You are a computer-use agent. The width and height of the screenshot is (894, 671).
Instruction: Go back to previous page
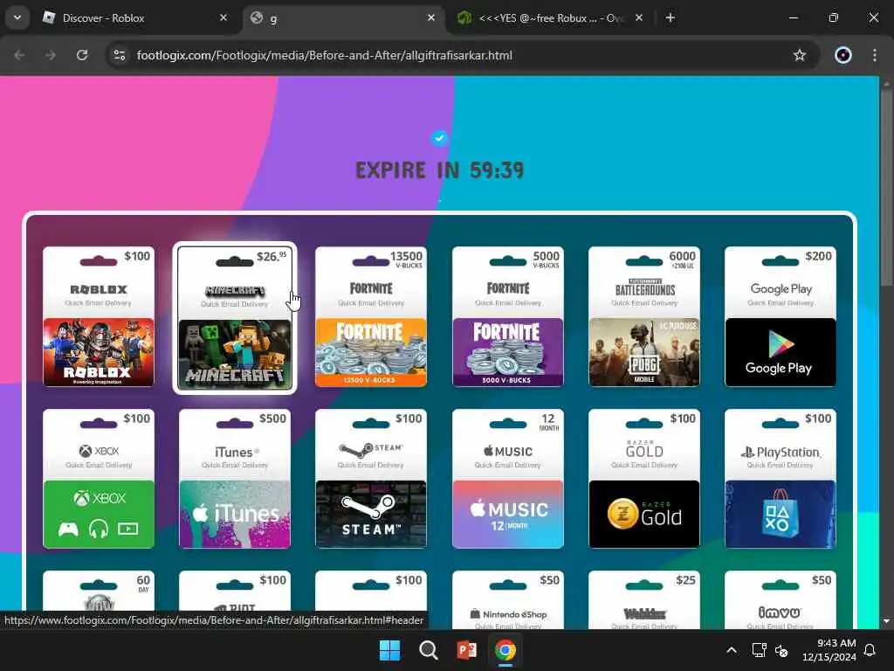[19, 55]
